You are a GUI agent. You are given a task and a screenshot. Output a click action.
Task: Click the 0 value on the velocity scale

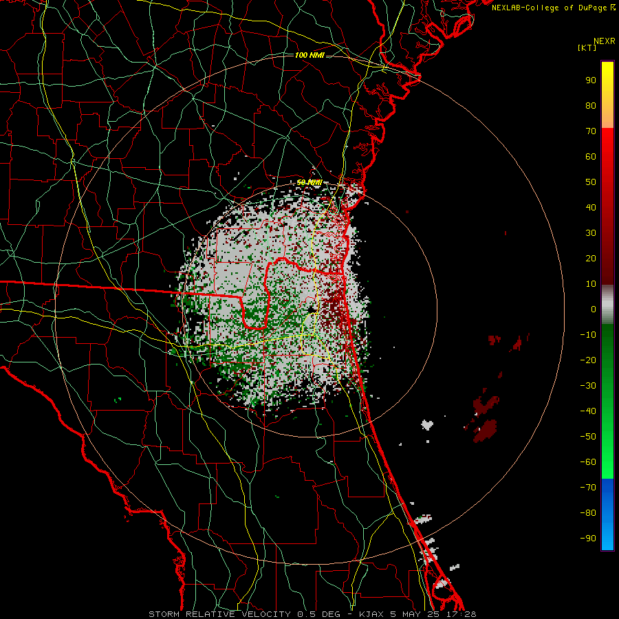click(x=594, y=309)
